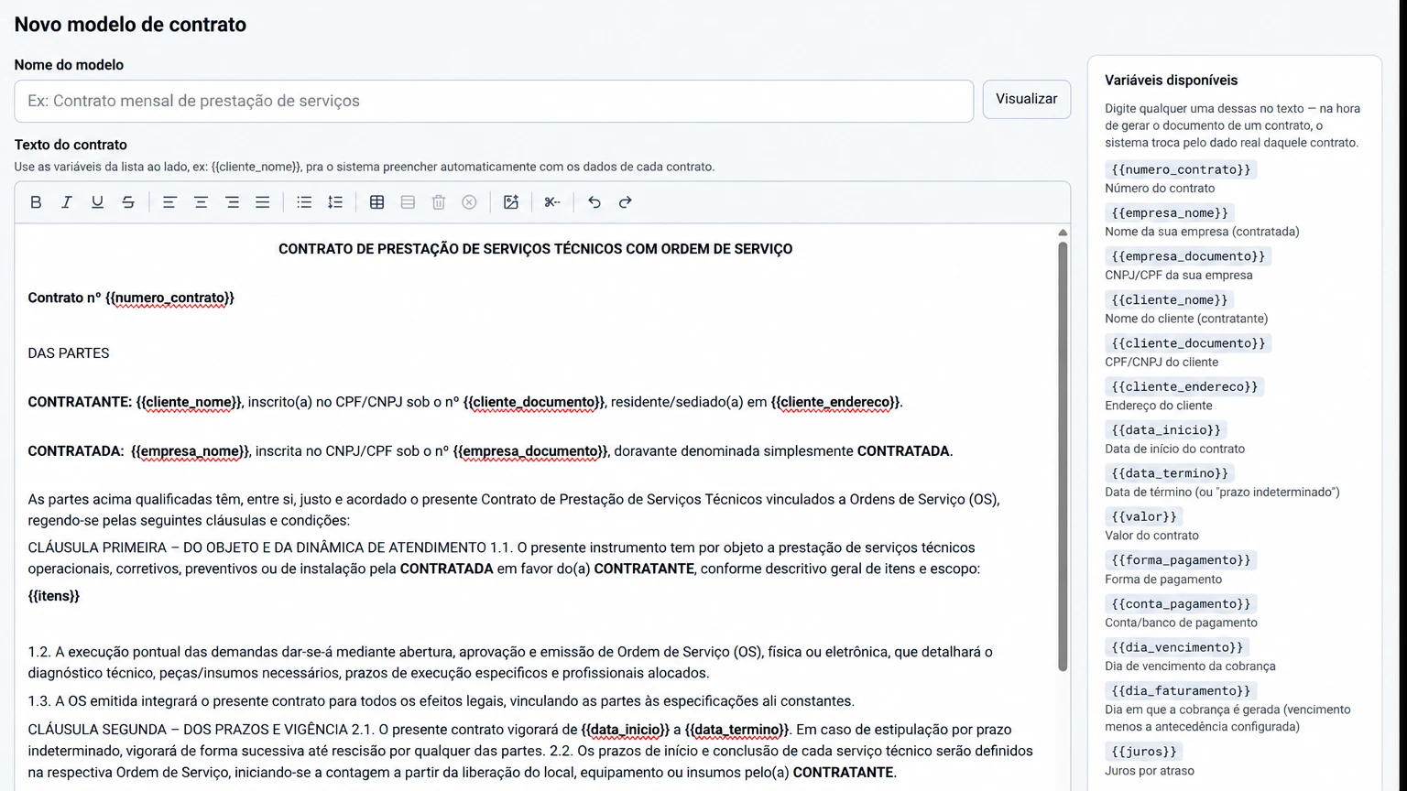
Task: Click the "Contrato nº {{numero_contrato}}" line in the editor
Action: point(131,298)
